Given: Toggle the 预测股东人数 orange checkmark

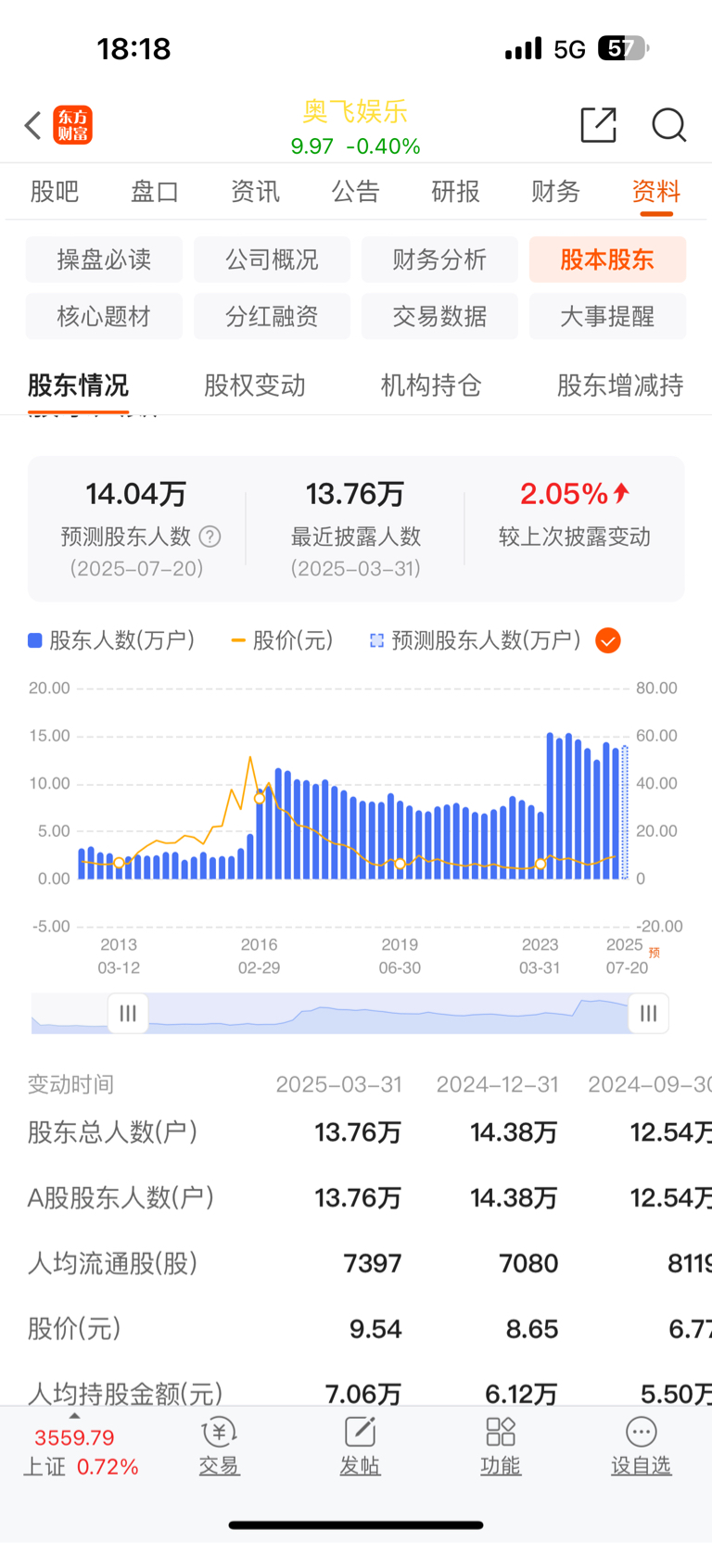Looking at the screenshot, I should tap(608, 640).
